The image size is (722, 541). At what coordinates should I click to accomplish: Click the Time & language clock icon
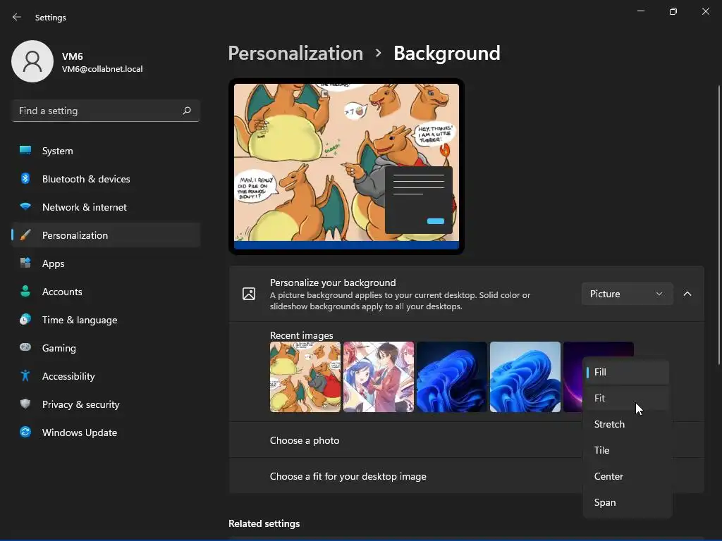coord(25,319)
